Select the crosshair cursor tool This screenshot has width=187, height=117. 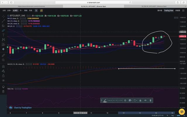[x=3, y=16]
